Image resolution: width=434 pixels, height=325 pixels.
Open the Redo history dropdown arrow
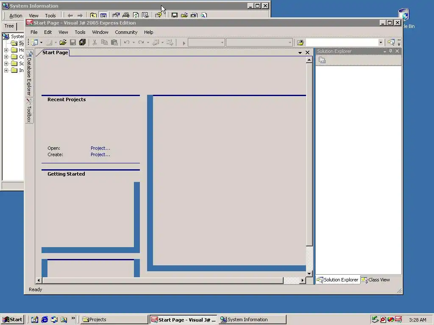tap(148, 42)
